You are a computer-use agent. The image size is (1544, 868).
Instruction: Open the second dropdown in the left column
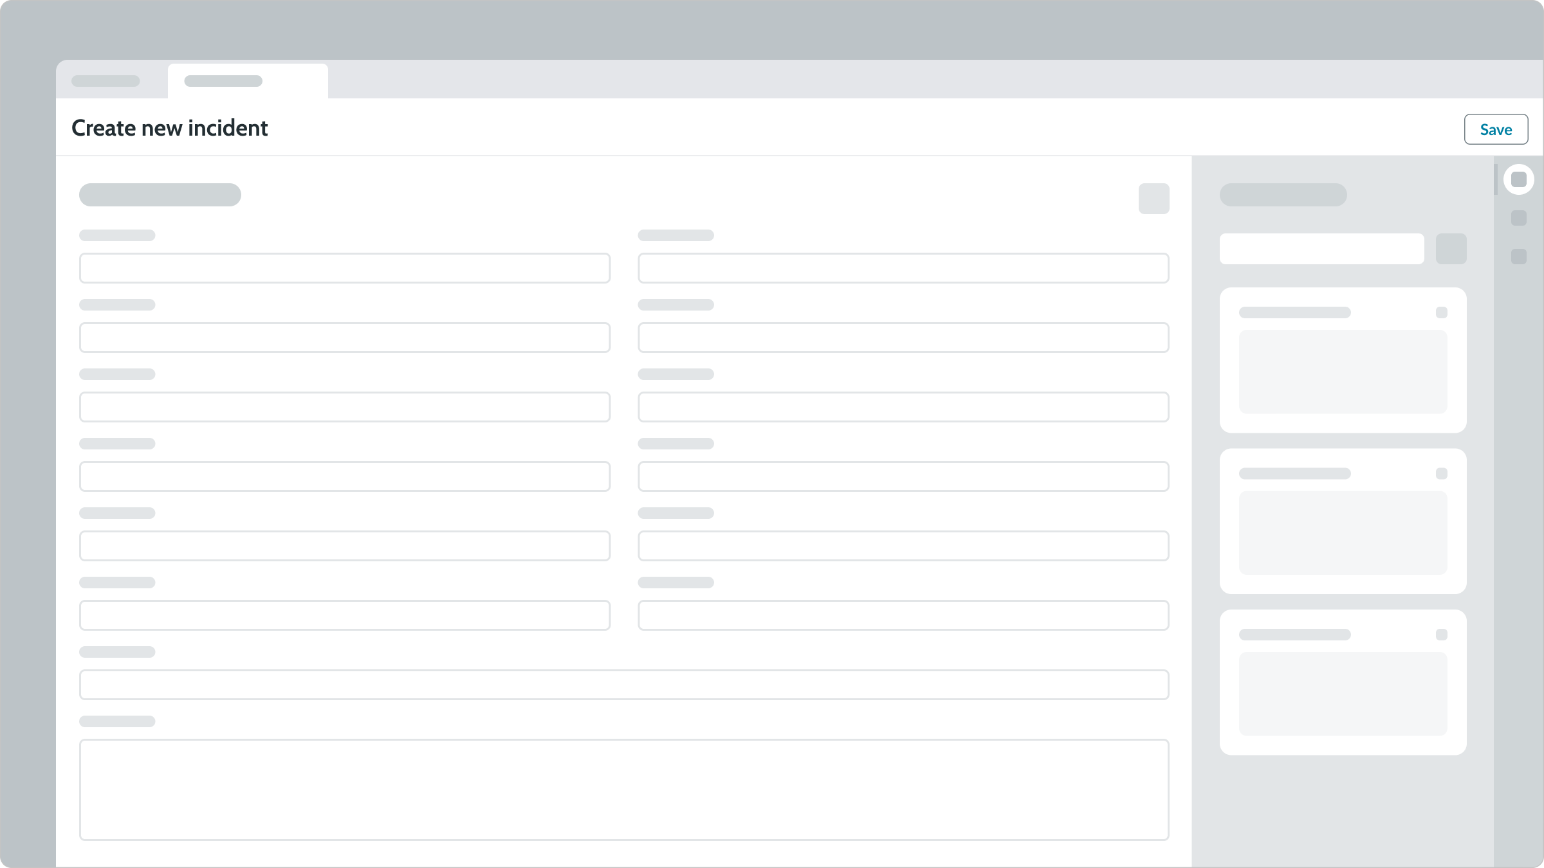pyautogui.click(x=345, y=337)
